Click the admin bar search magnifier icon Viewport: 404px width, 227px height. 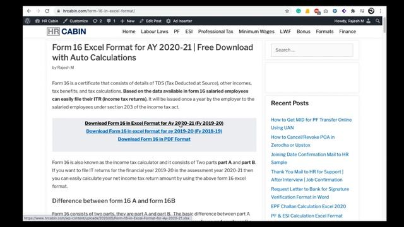(x=377, y=21)
